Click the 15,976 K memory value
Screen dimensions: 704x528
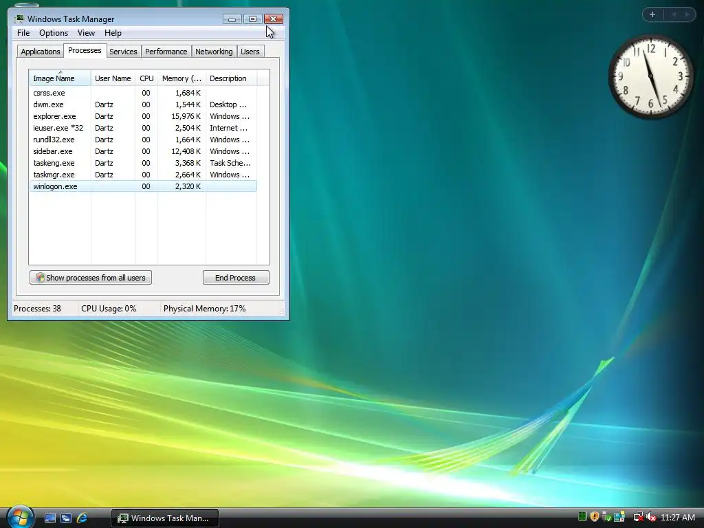[186, 116]
